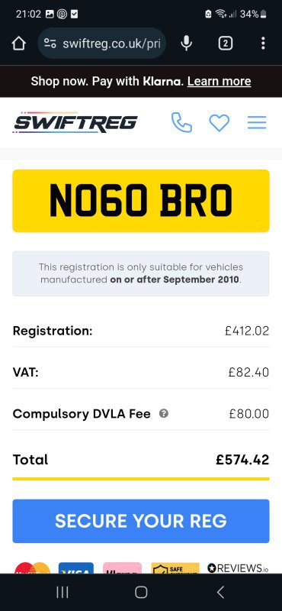Tap the phone call icon
The width and height of the screenshot is (282, 611).
tap(181, 123)
